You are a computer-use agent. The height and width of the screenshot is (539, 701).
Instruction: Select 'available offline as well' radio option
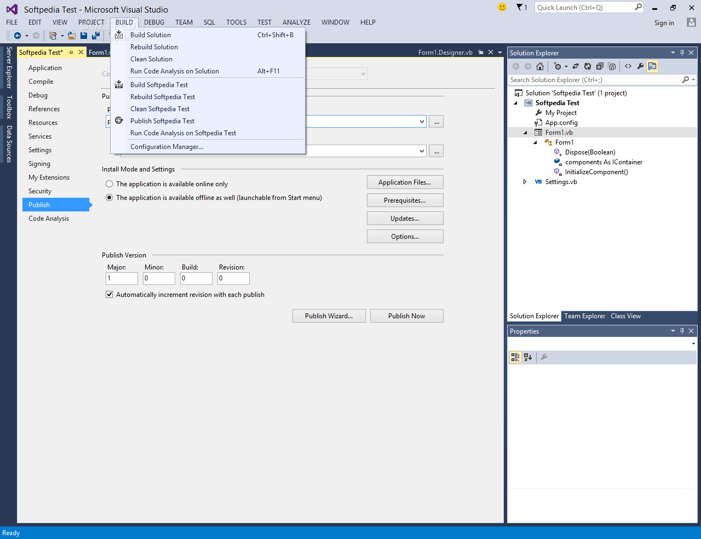tap(110, 198)
